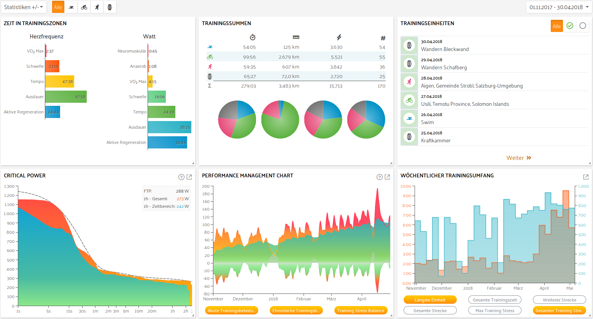This screenshot has width=593, height=319.
Task: Select the Gesamte Trainingszeit series pill
Action: (x=494, y=300)
